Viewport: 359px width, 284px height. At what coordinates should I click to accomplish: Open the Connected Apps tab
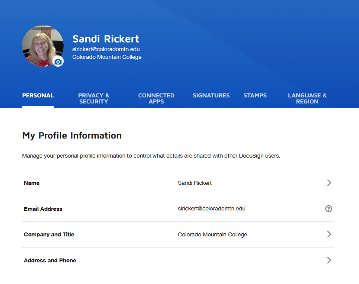point(156,98)
